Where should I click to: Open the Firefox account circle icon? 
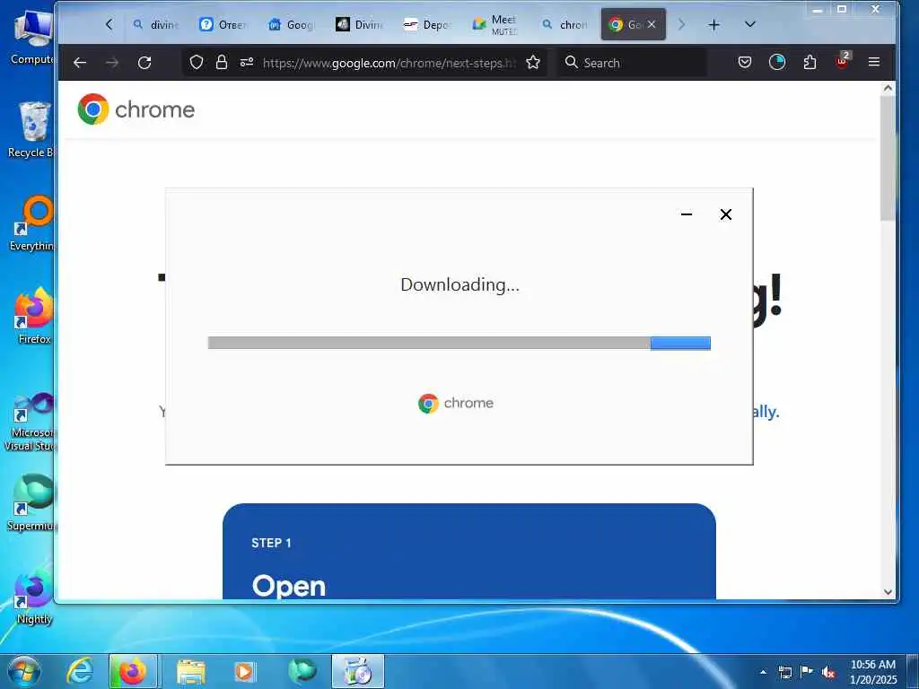tap(777, 62)
